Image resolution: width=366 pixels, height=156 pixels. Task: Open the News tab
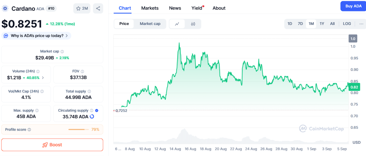click(x=175, y=8)
